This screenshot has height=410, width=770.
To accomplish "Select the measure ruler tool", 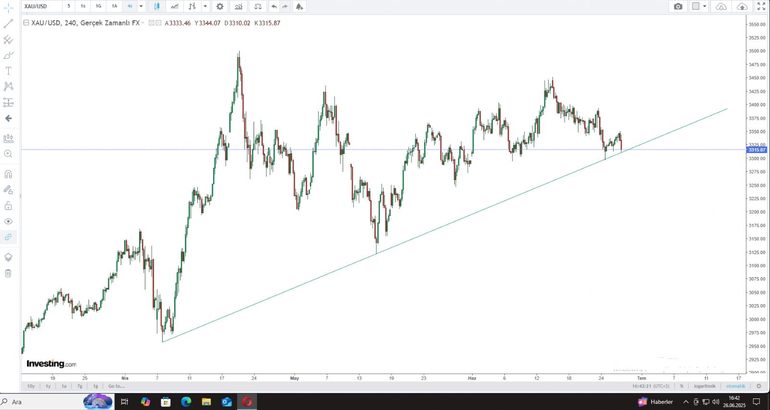I will coord(8,139).
